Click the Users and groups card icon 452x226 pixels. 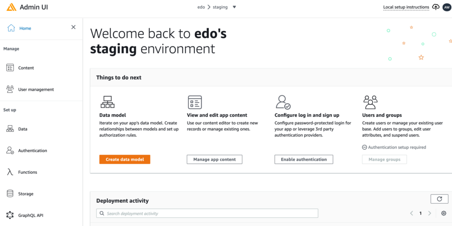click(370, 102)
